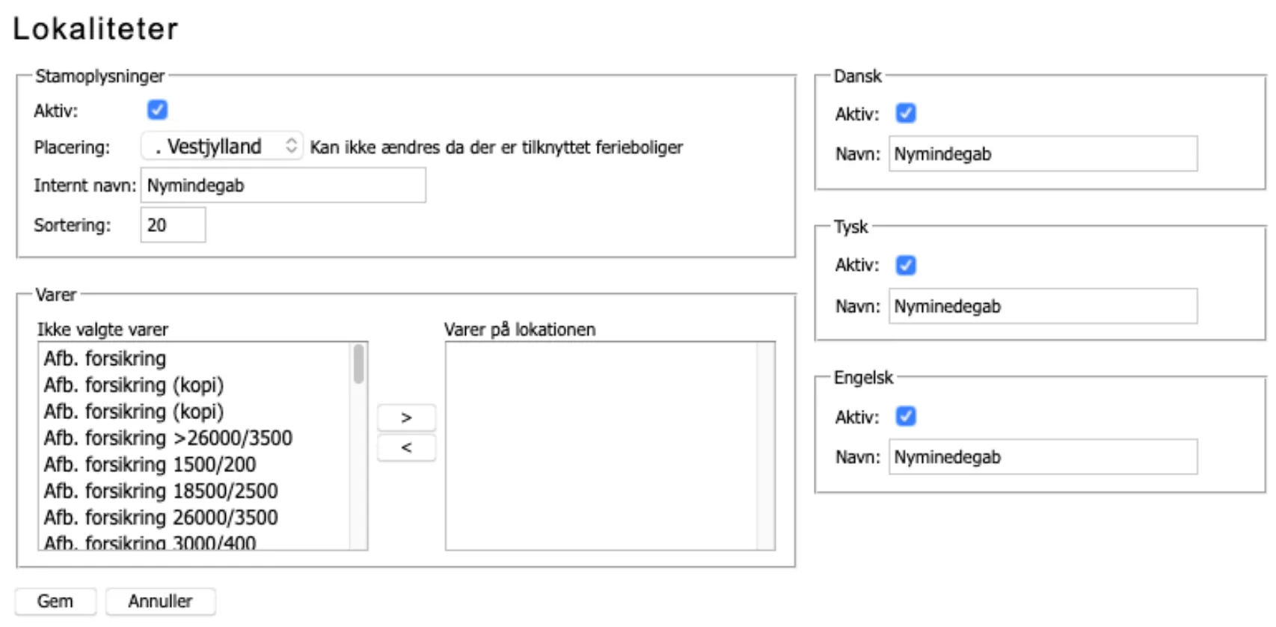Choose Afb. forsikring >26000/3500 in list
Screen dimensions: 1276x627
(168, 438)
